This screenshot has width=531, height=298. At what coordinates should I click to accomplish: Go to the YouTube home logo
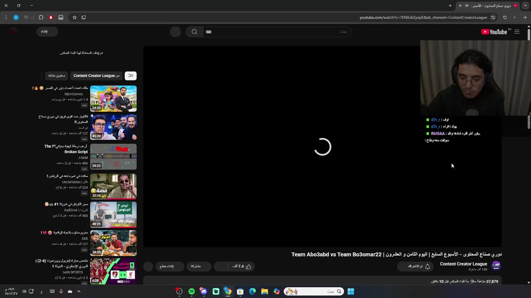point(494,32)
